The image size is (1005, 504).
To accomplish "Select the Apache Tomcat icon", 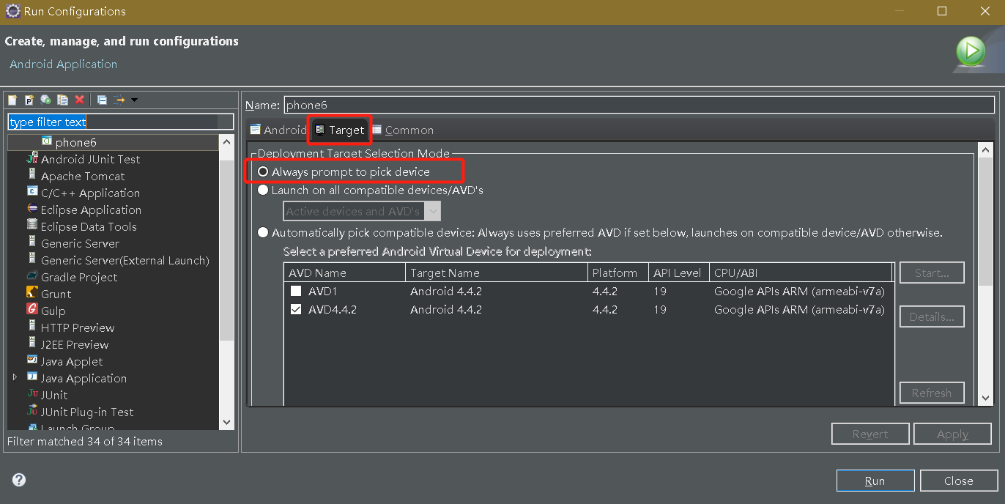I will (32, 175).
